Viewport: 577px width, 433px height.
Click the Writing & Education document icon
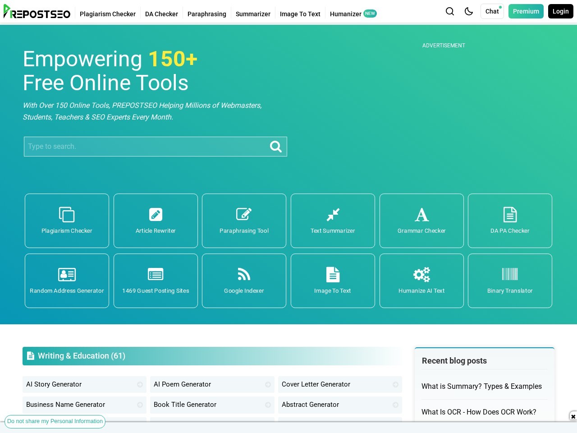pos(31,356)
